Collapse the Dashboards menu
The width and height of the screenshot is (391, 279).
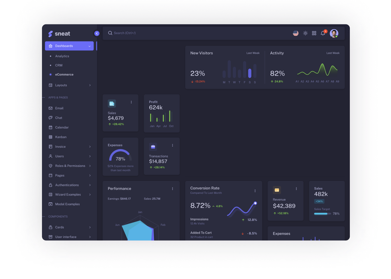(x=69, y=46)
